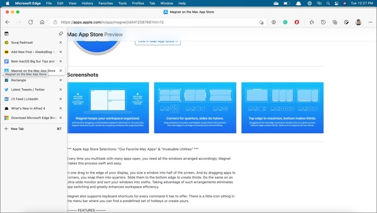The height and width of the screenshot is (213, 377).
Task: Close the Suraj Padmsali tab
Action: tap(60, 43)
